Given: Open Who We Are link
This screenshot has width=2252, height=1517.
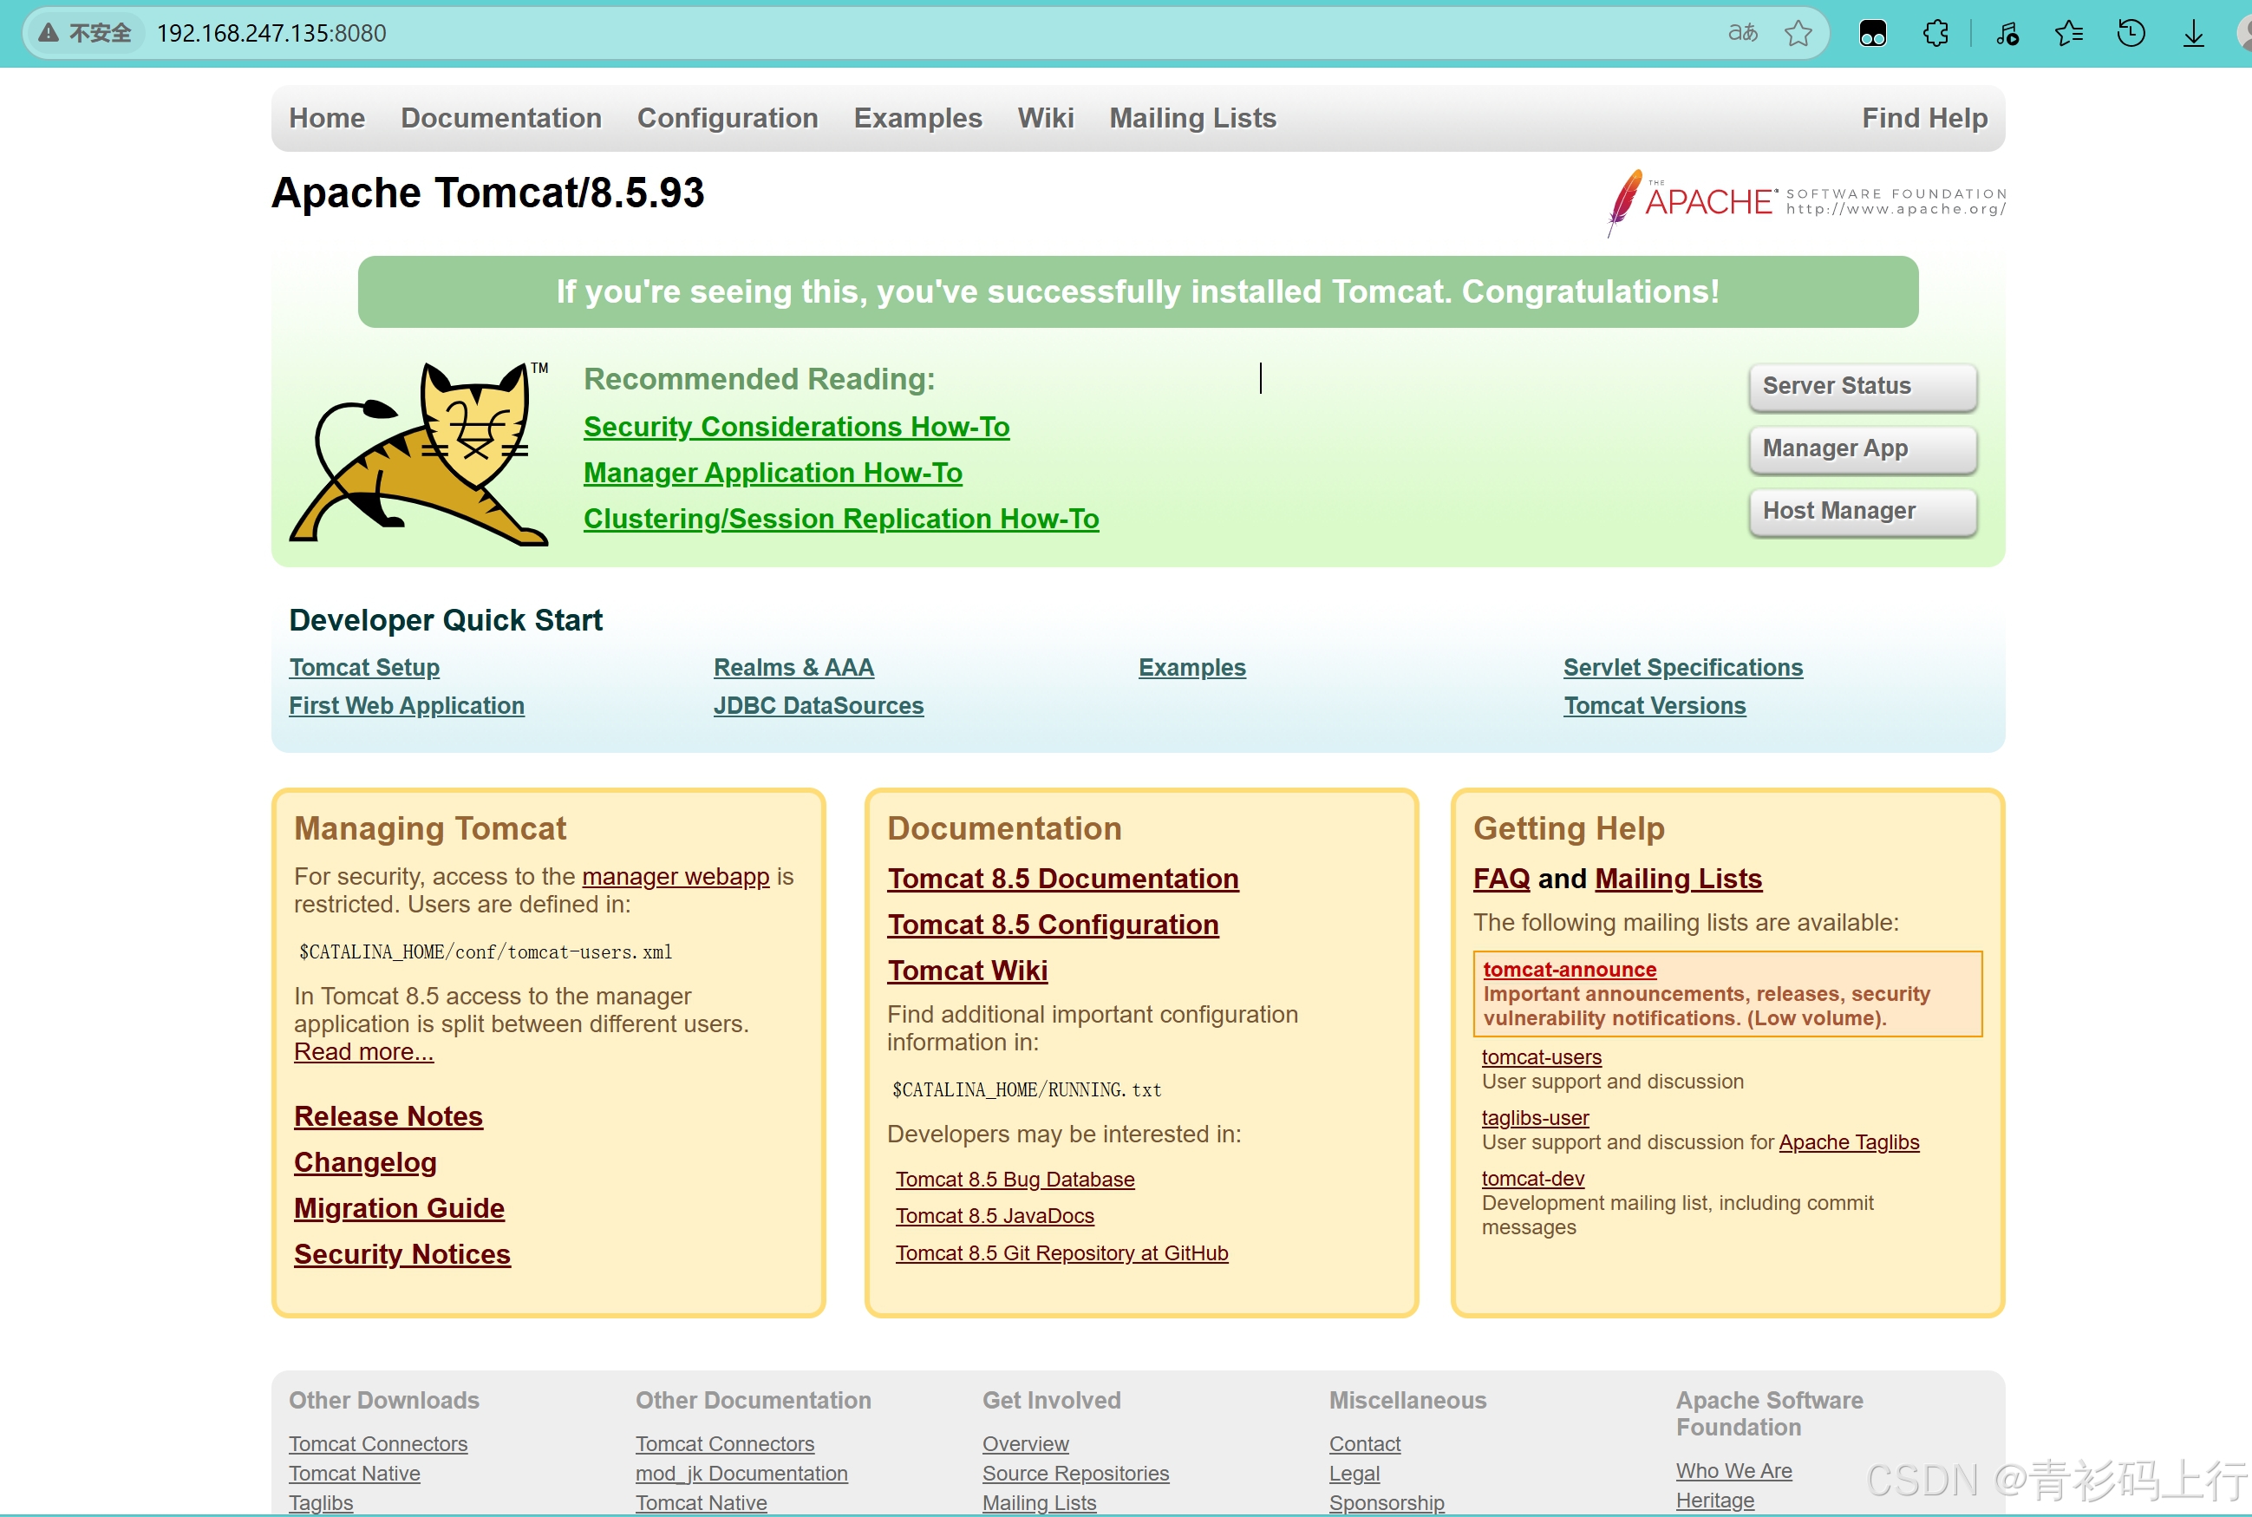Looking at the screenshot, I should [1733, 1472].
